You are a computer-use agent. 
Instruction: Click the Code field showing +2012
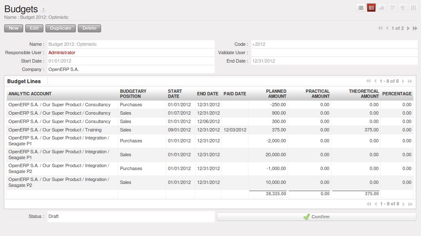pos(334,44)
